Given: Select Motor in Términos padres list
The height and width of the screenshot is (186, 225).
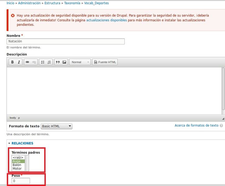Looking at the screenshot, I should click(x=18, y=169).
